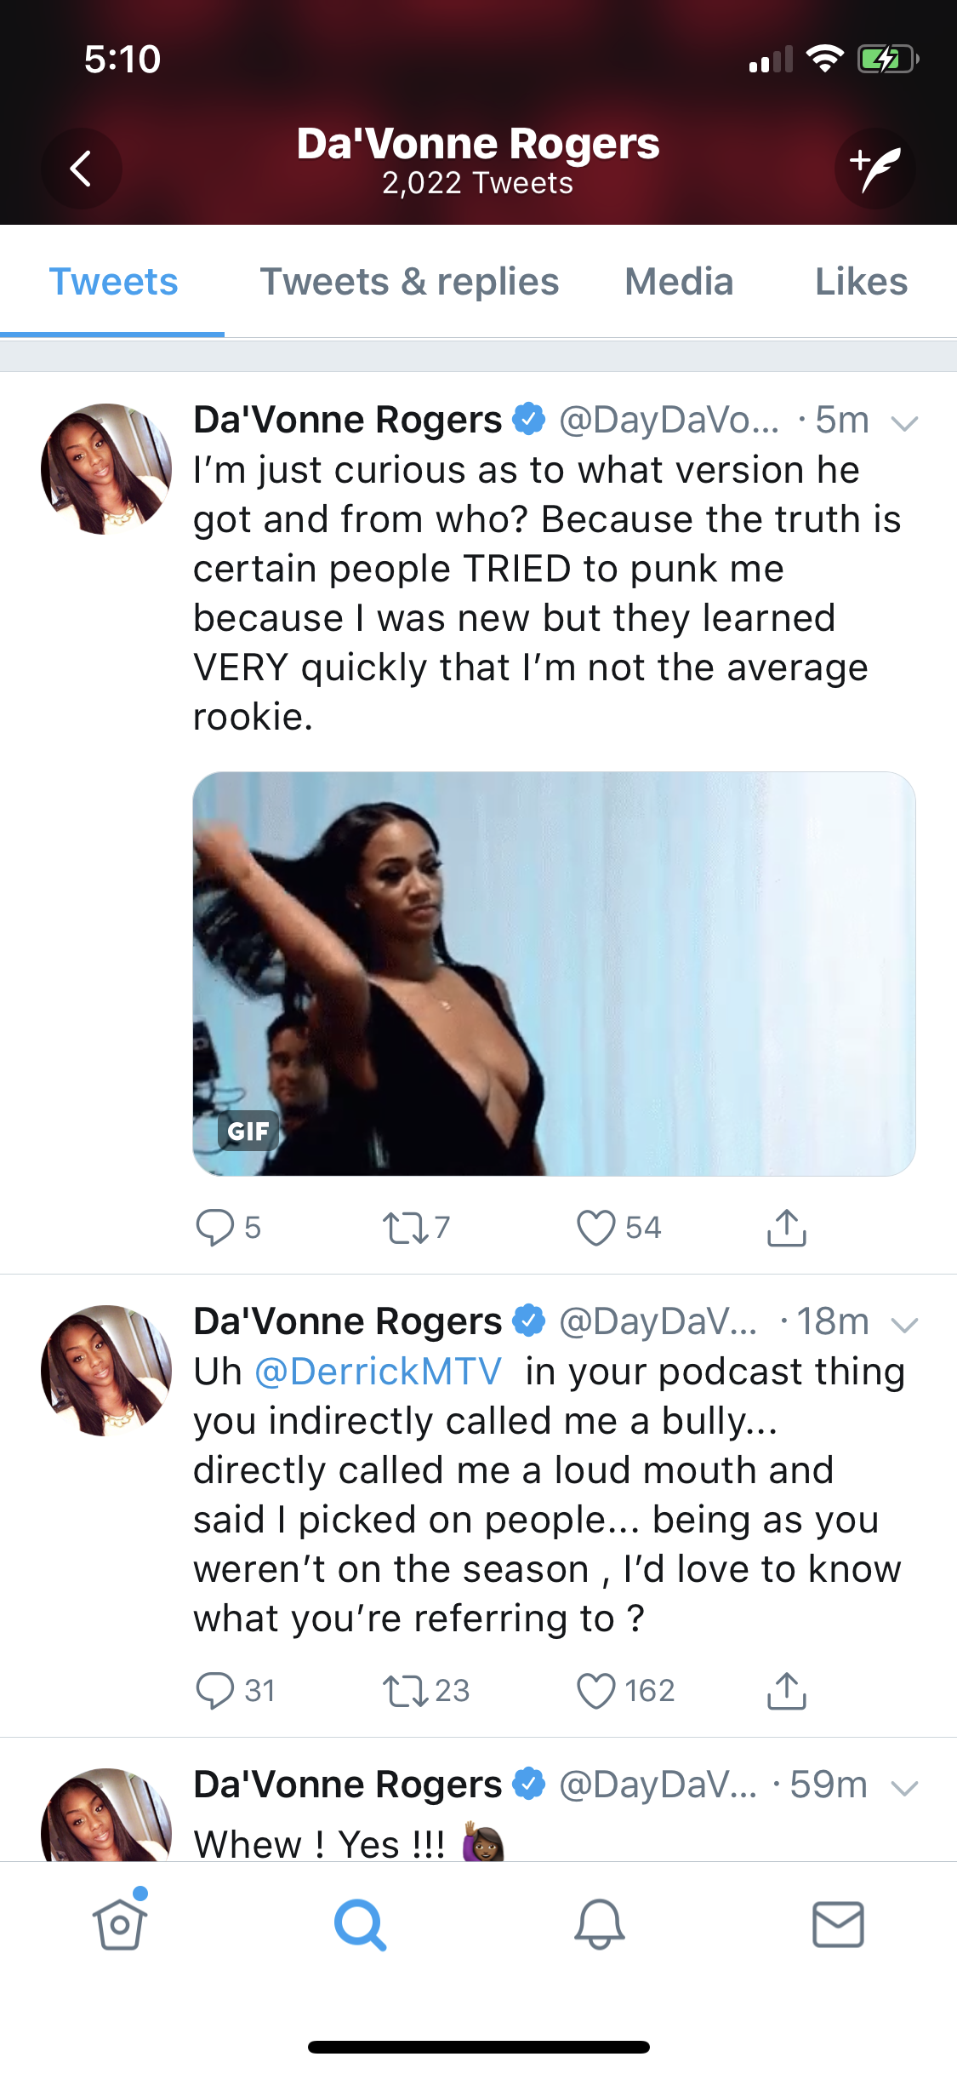The image size is (957, 2074).
Task: Expand the options chevron on the 59m tweet
Action: [904, 1787]
